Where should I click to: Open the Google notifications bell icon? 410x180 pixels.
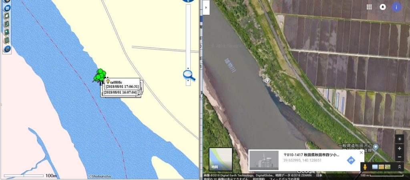pyautogui.click(x=382, y=7)
